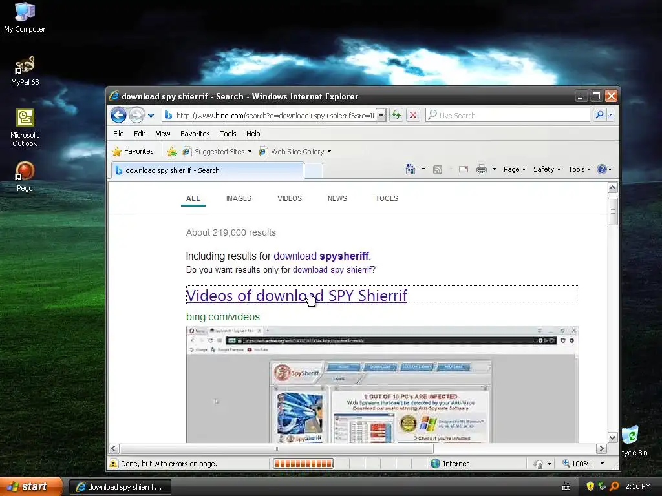Stop loading with the red X button
The width and height of the screenshot is (662, 496).
coord(413,115)
